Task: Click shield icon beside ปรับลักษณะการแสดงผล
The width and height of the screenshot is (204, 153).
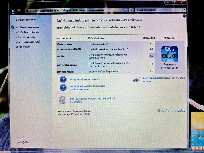Action: pos(13,27)
